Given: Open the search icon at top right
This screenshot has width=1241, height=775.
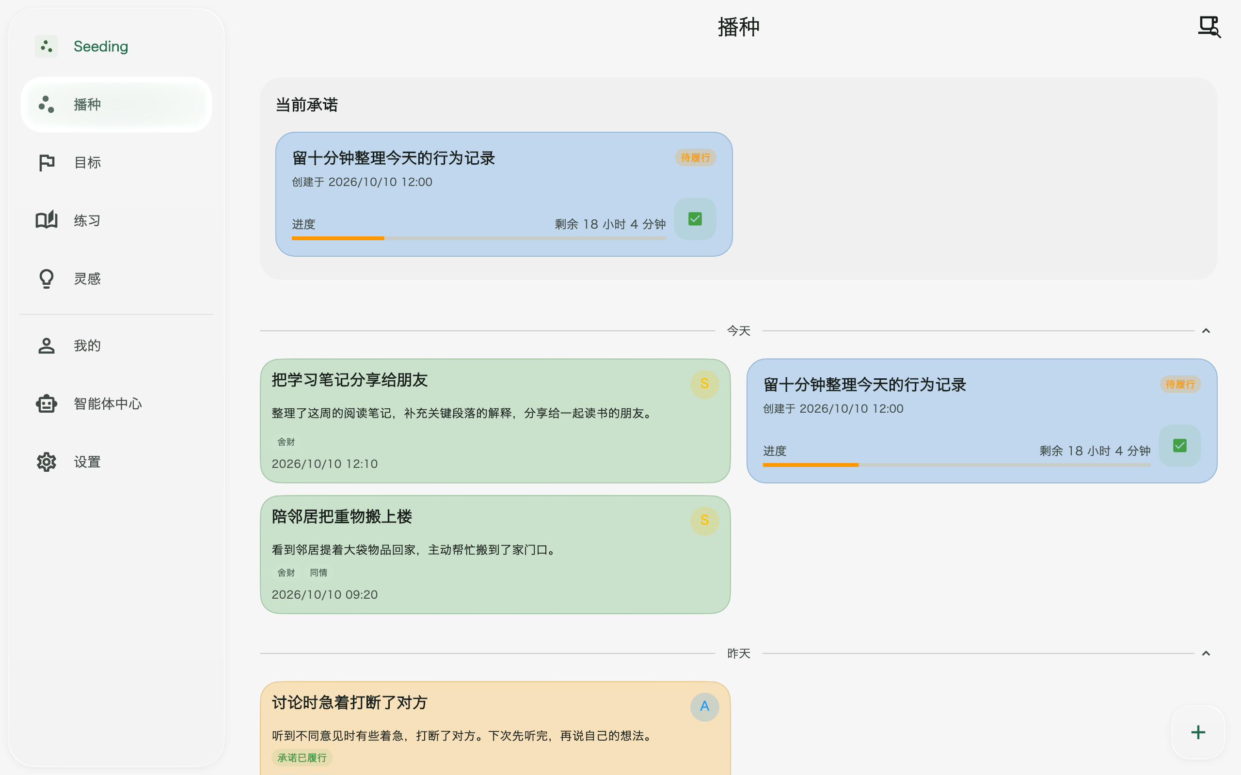Looking at the screenshot, I should 1209,27.
